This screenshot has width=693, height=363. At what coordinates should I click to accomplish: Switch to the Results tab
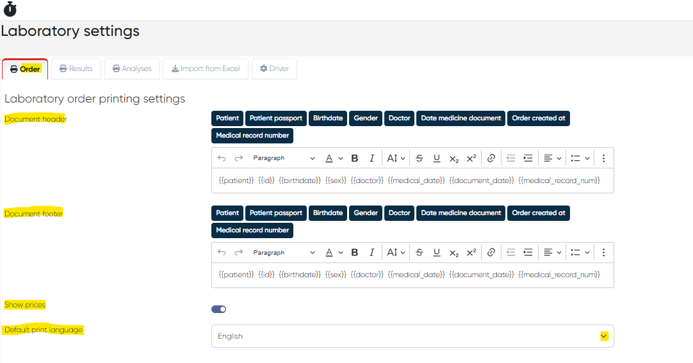pyautogui.click(x=76, y=69)
